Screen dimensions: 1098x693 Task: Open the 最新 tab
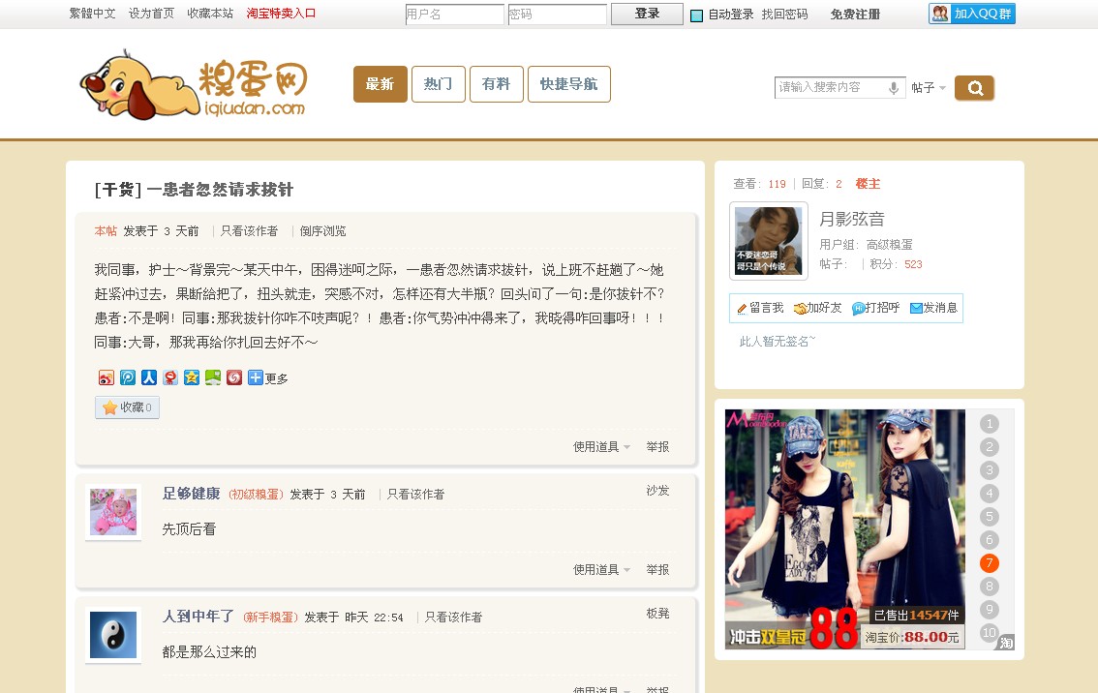[381, 84]
